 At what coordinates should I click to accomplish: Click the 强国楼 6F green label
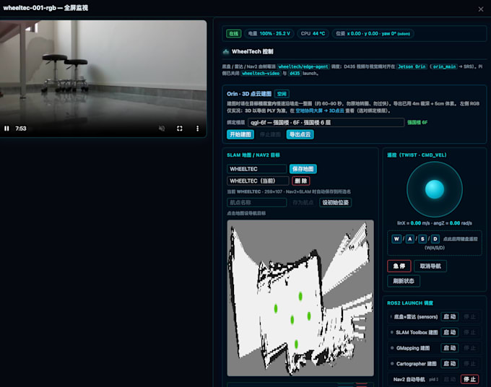[x=417, y=123]
